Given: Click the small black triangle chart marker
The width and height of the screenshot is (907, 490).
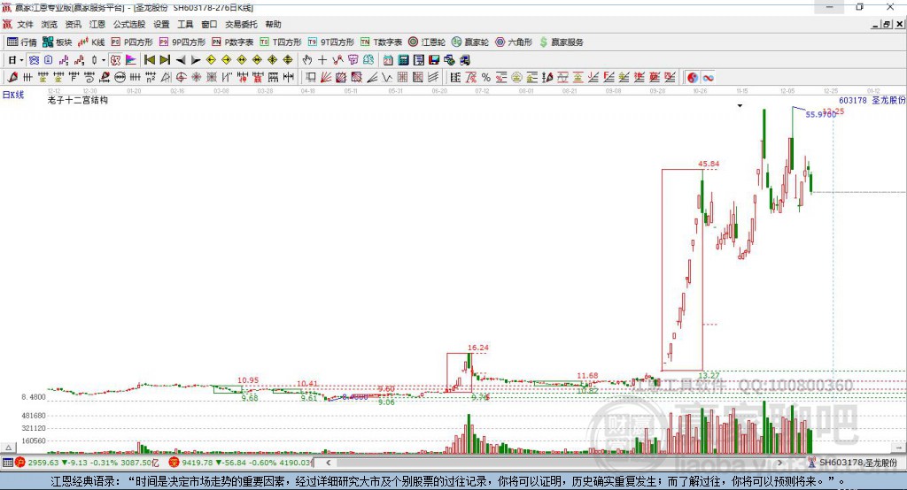Looking at the screenshot, I should pos(740,106).
